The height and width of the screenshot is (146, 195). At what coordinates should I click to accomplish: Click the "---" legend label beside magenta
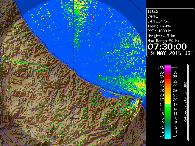pyautogui.click(x=174, y=68)
